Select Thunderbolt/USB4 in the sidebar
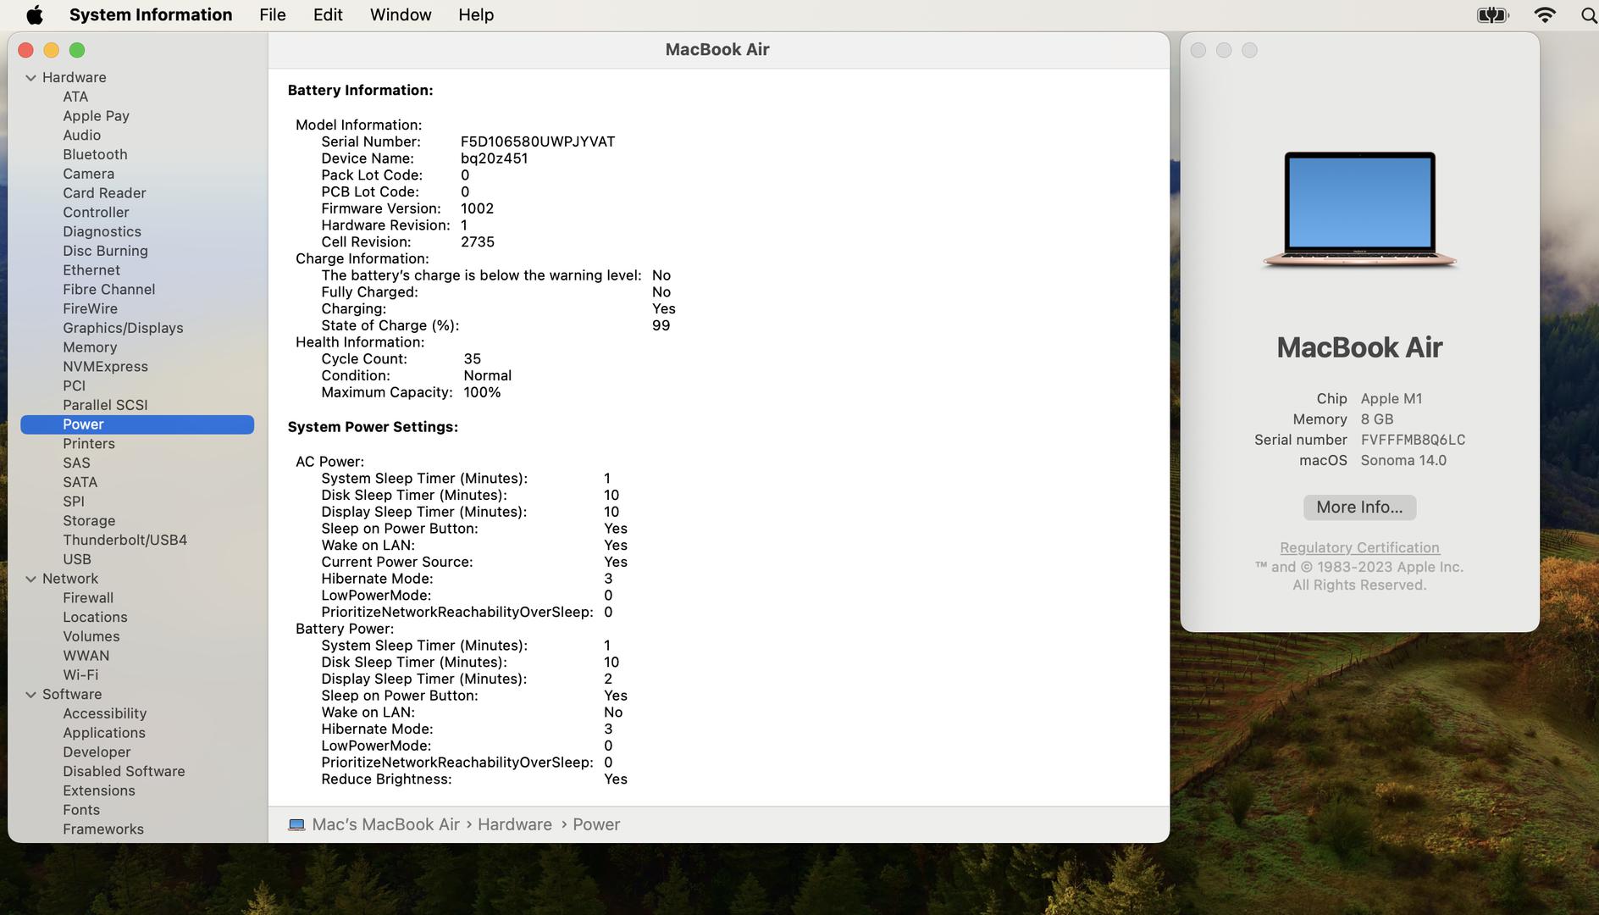This screenshot has width=1599, height=915. [124, 541]
